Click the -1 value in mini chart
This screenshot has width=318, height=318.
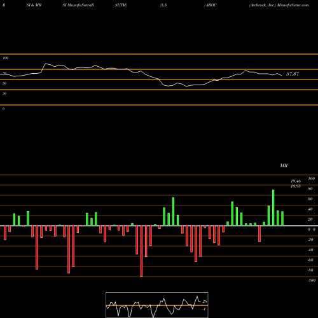click(x=204, y=309)
